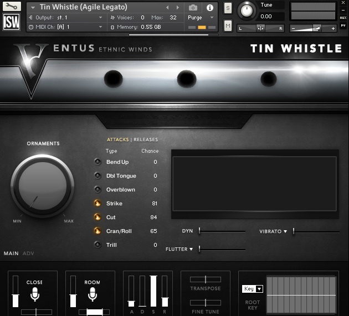This screenshot has height=316, width=349.
Task: Select the MAIN page tab
Action: [x=11, y=253]
